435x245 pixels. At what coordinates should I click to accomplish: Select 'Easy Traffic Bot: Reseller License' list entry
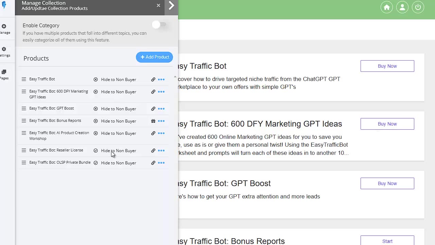56,150
